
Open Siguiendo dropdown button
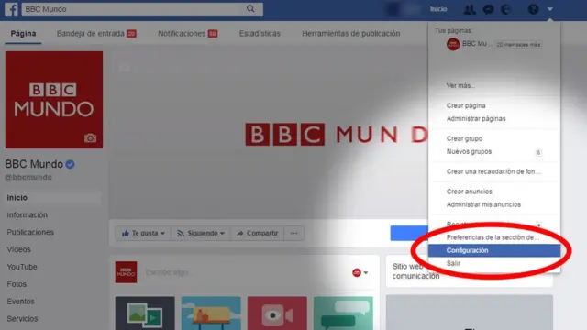(x=201, y=233)
